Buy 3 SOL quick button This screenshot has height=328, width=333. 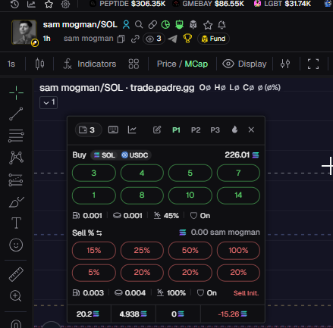point(94,173)
